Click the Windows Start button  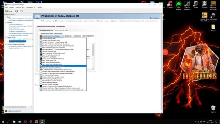click(x=3, y=122)
